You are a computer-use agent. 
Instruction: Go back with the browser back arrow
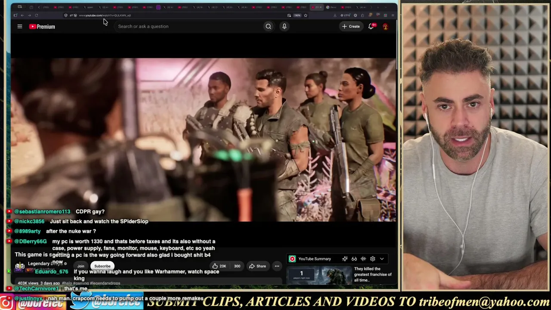22,15
